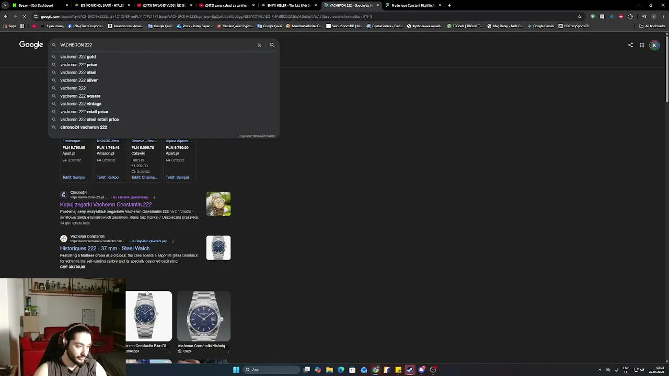Open Chrome from the taskbar
The image size is (669, 376).
(x=375, y=370)
